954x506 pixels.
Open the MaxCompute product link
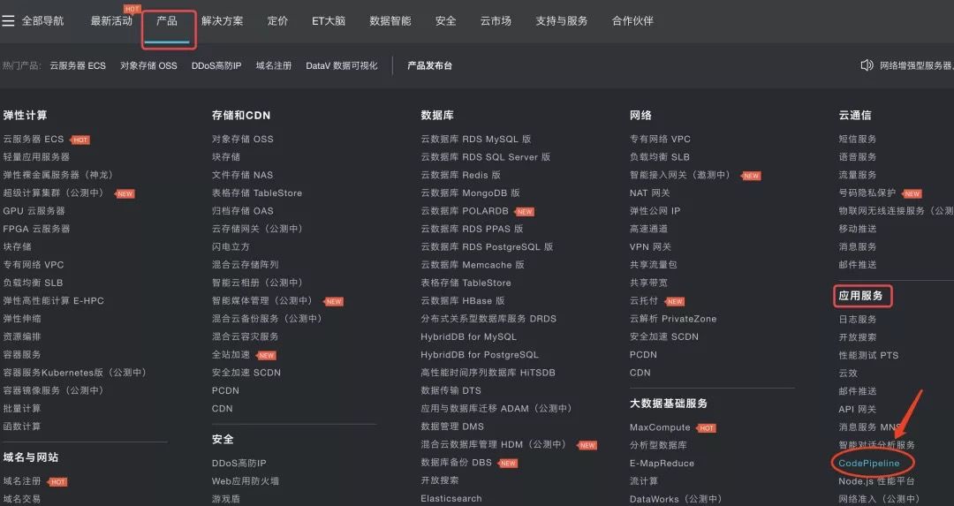point(660,427)
